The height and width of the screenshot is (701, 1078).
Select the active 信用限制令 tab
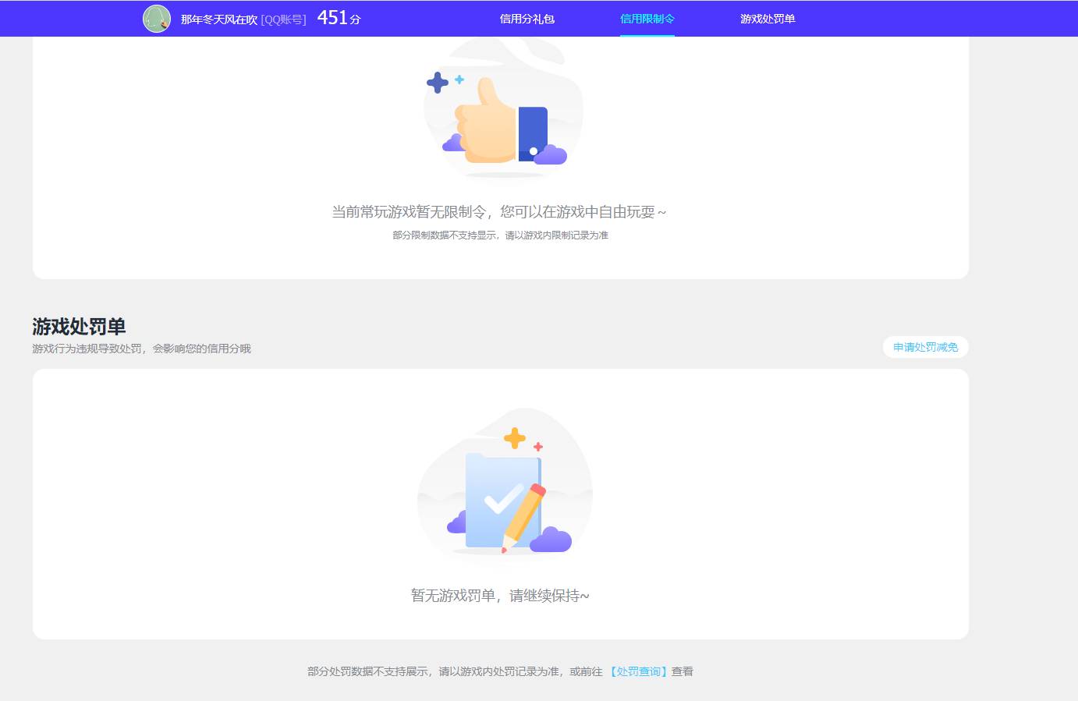(x=647, y=18)
